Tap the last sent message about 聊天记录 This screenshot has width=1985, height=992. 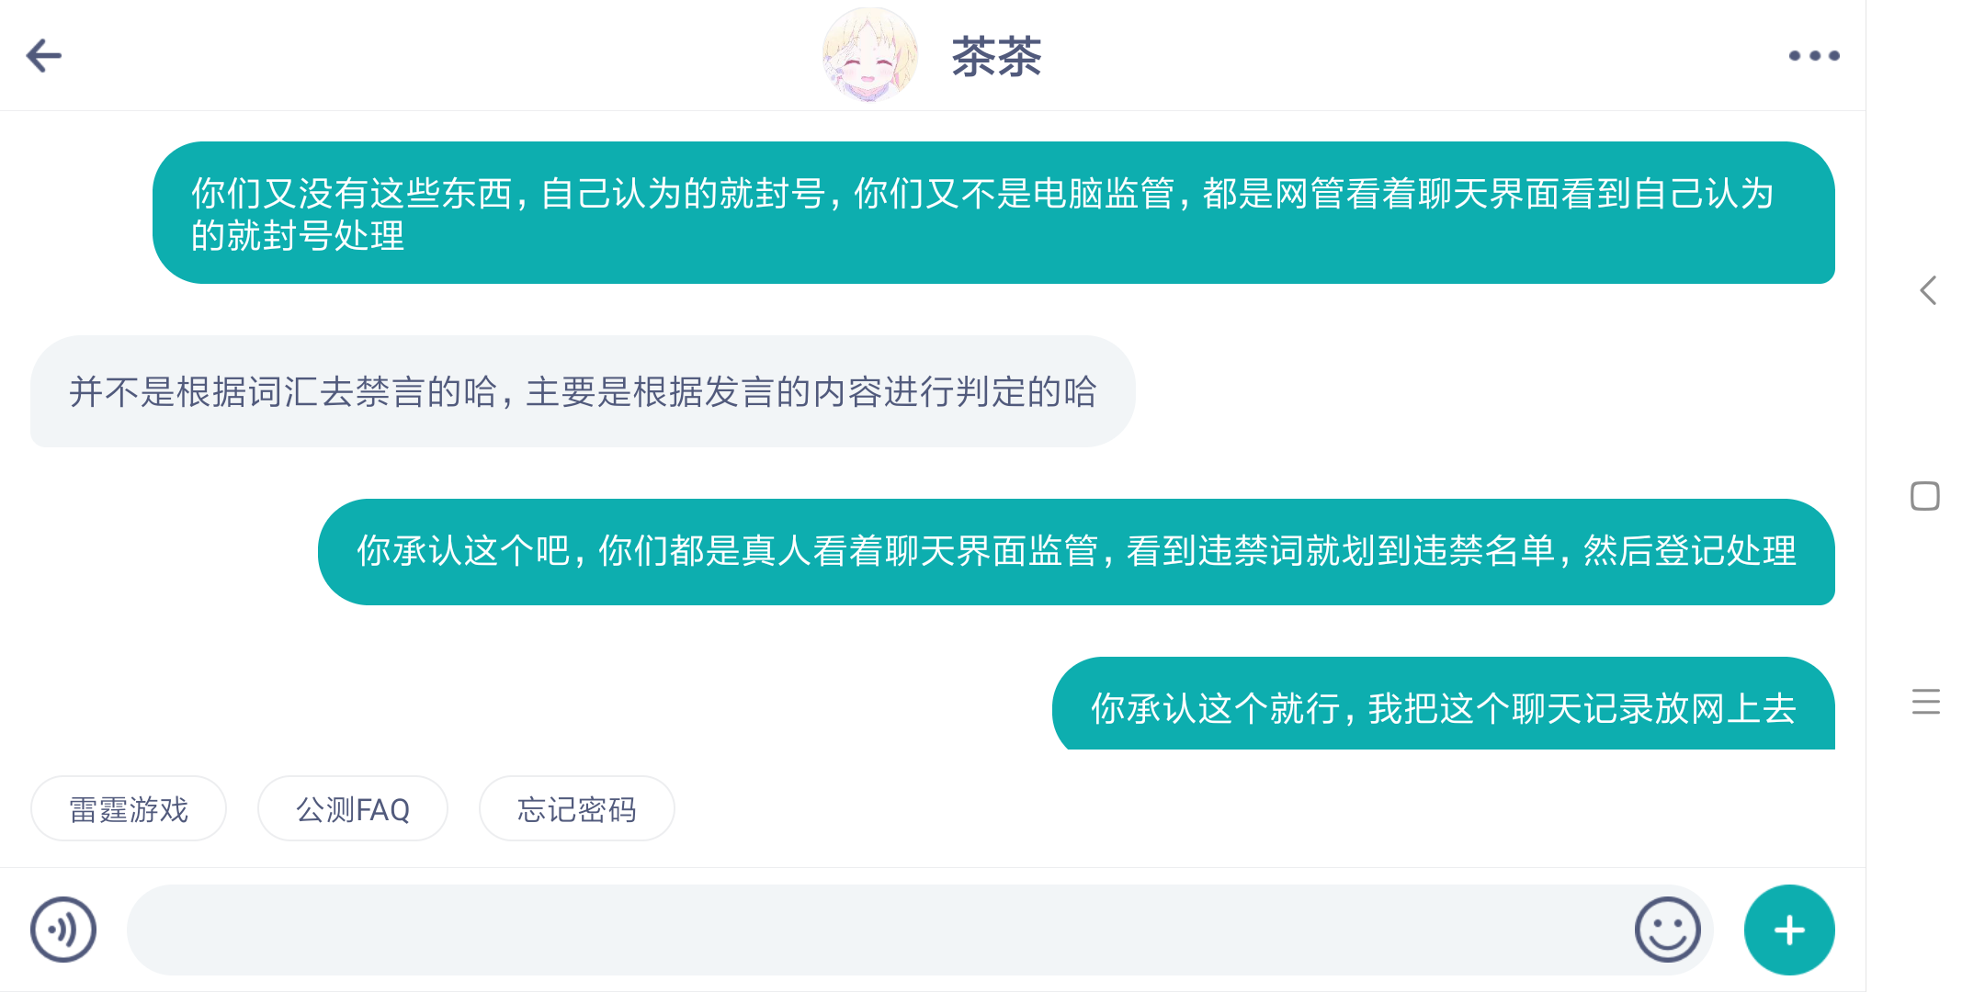[x=1443, y=707]
